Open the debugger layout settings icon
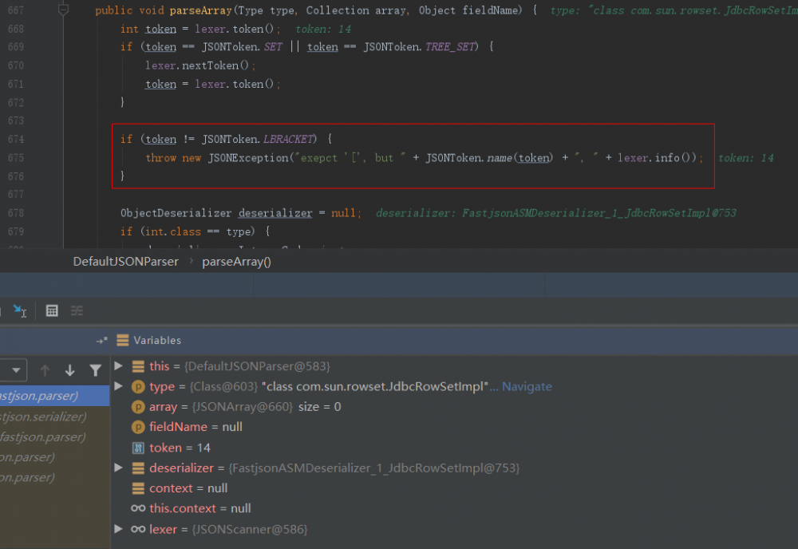798x549 pixels. coord(76,310)
